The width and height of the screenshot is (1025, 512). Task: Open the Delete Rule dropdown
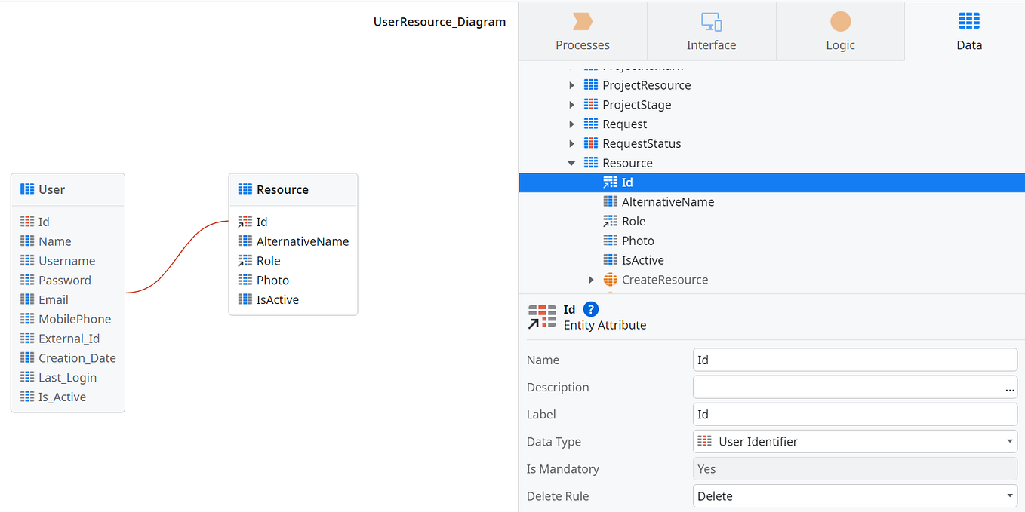(1010, 495)
